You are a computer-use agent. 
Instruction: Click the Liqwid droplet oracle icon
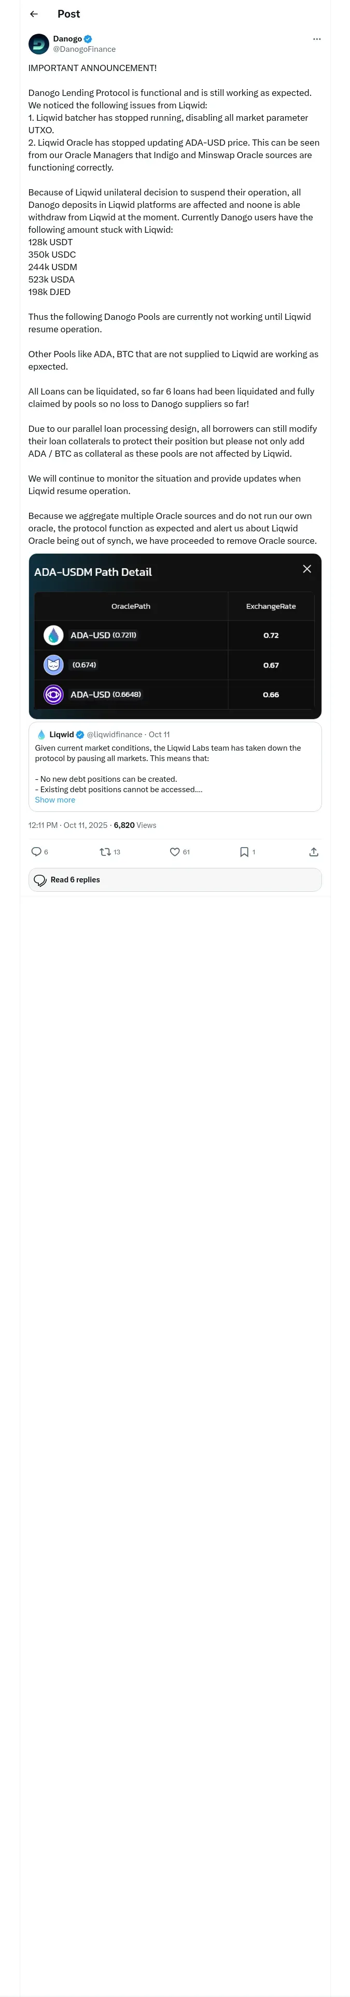coord(53,636)
